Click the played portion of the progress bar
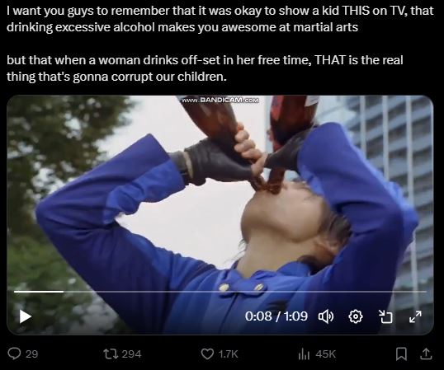The width and height of the screenshot is (444, 370). [39, 291]
